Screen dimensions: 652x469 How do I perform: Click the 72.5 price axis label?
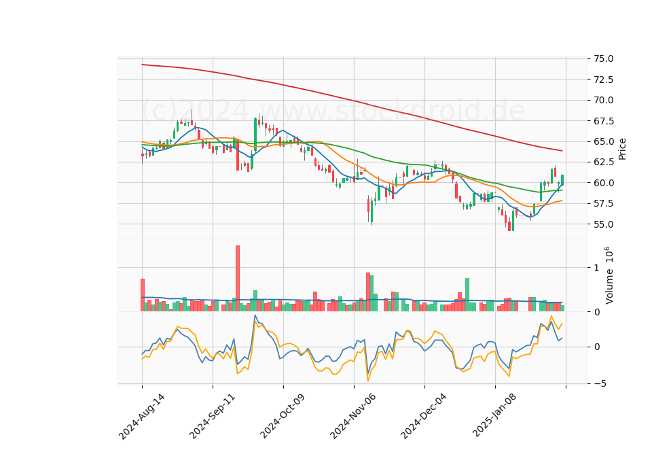pyautogui.click(x=603, y=80)
